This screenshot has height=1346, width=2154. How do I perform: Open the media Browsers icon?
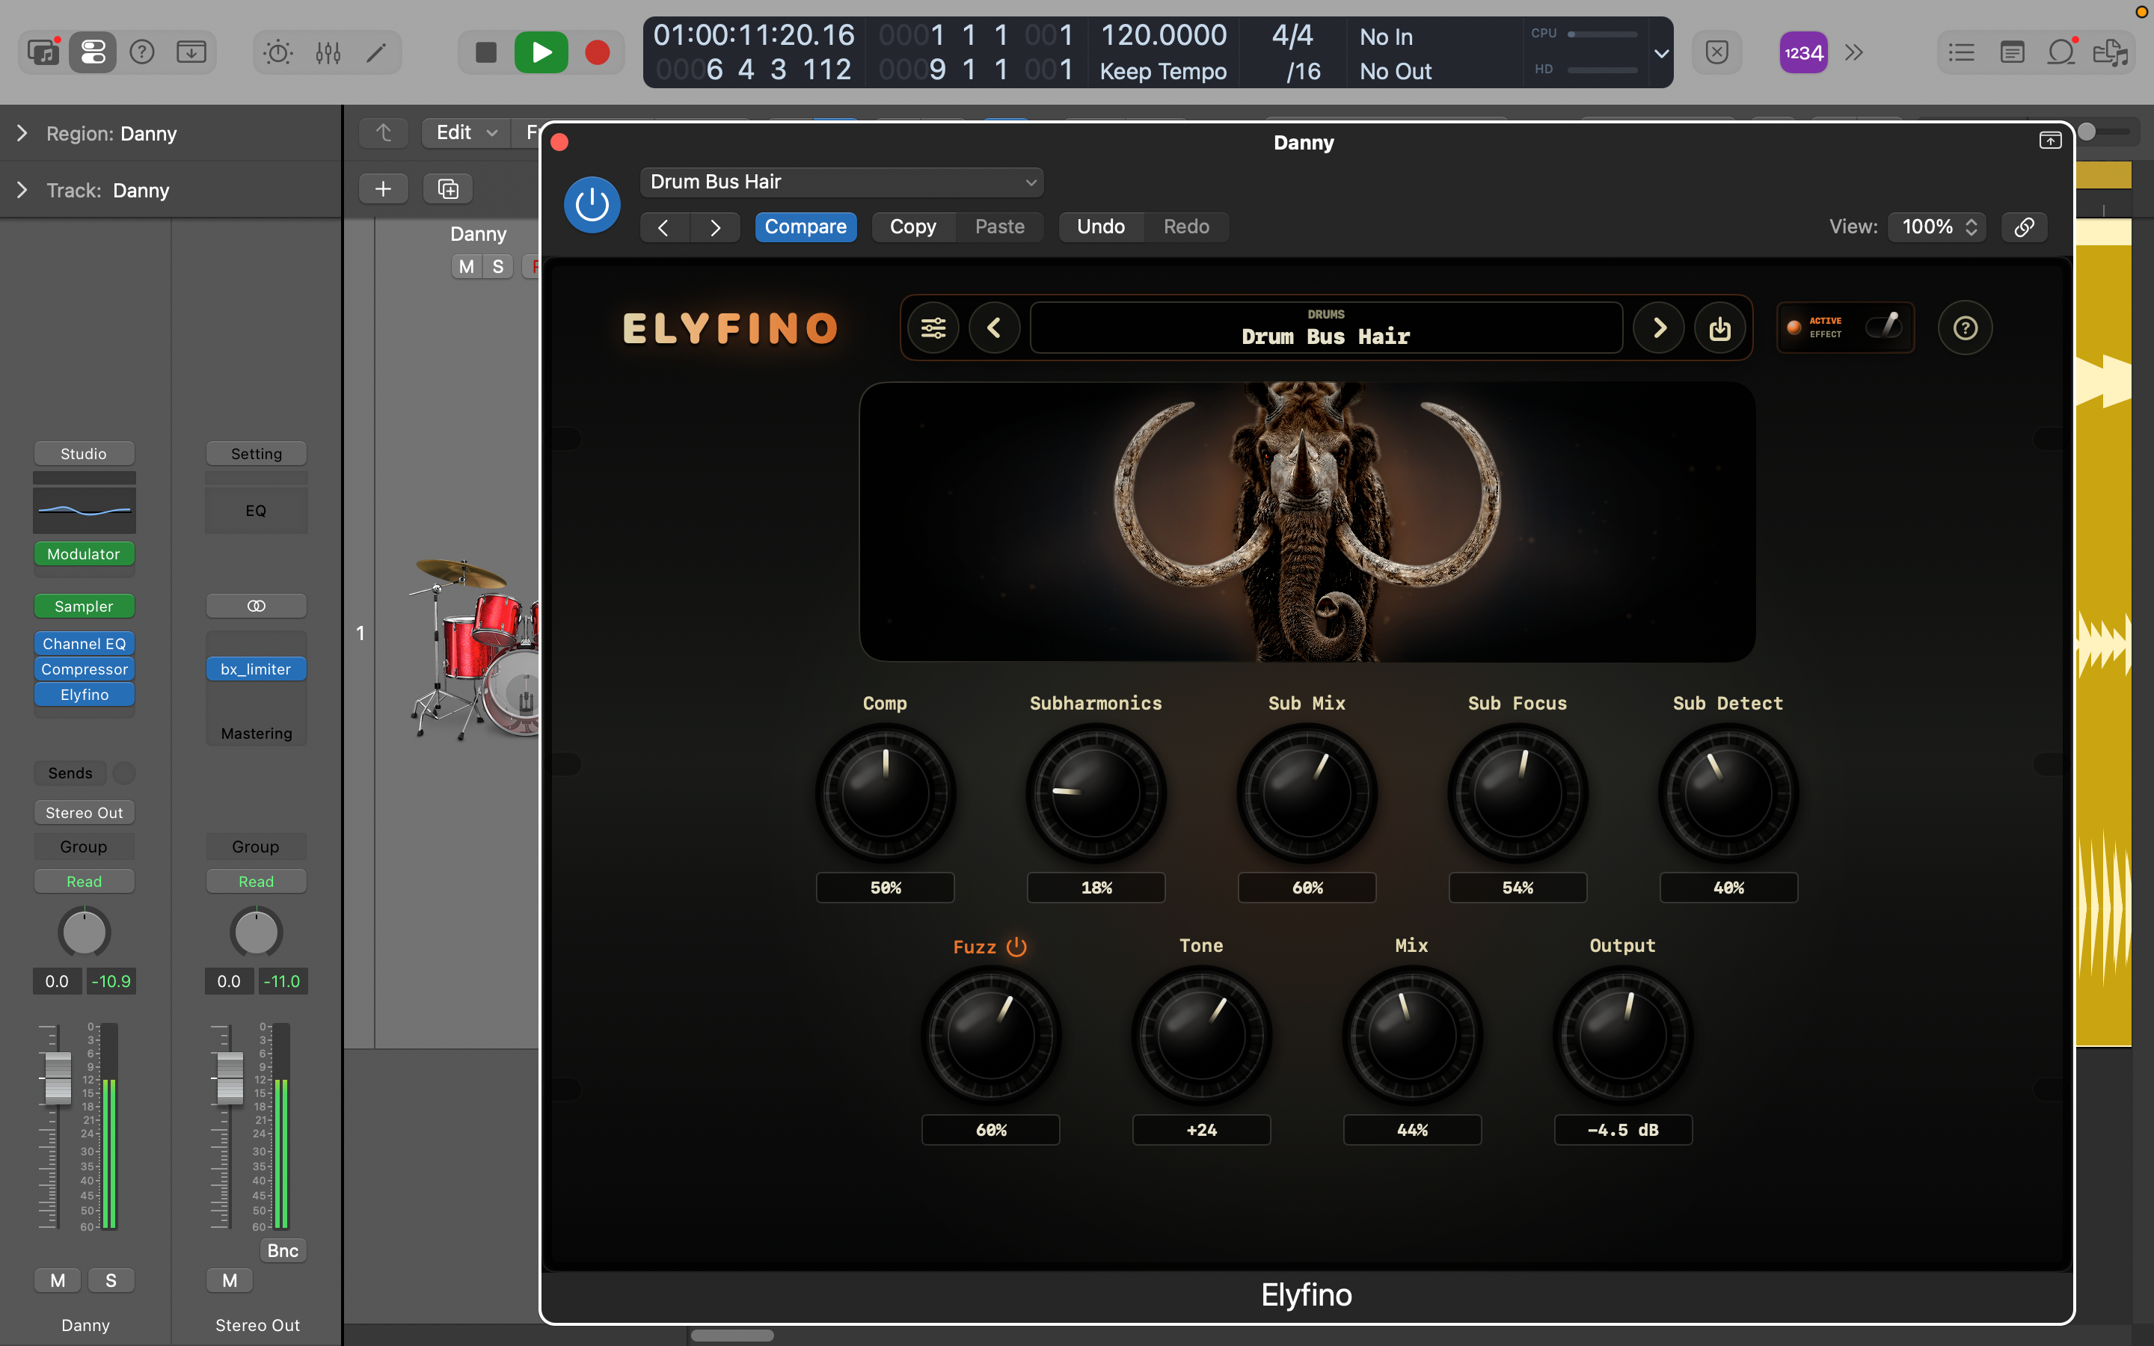click(x=2111, y=52)
